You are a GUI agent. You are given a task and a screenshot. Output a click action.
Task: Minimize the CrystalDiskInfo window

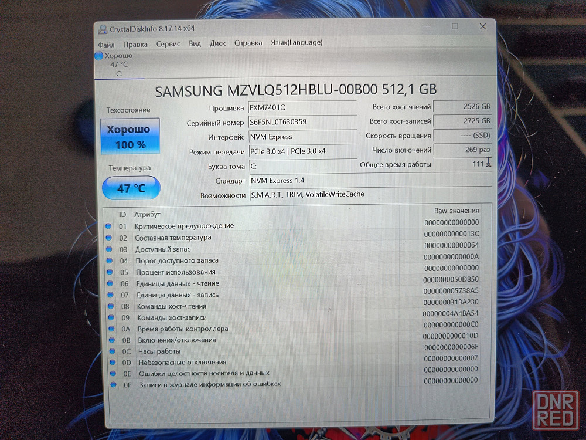[x=428, y=26]
